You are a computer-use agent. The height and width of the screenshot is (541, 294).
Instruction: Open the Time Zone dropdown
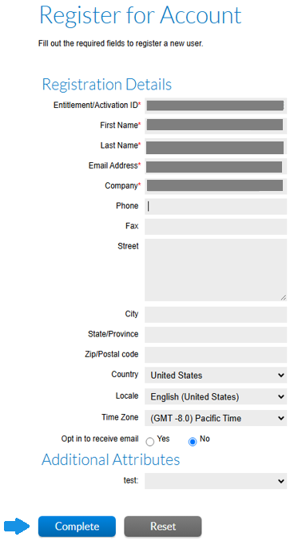[216, 418]
